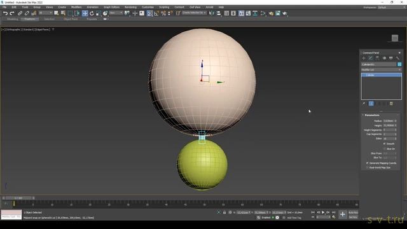
Task: Open the File menu
Action: tap(4, 7)
